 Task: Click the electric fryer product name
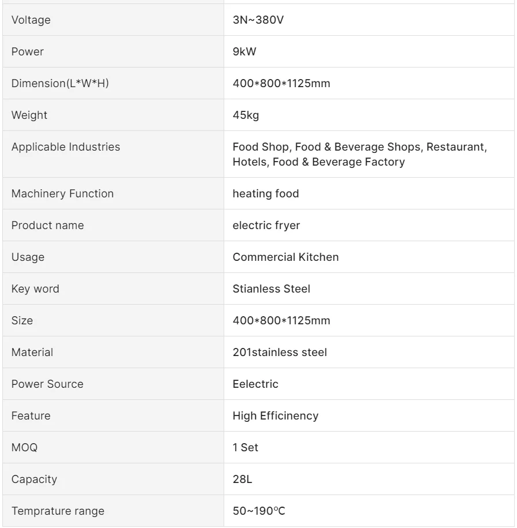click(266, 226)
